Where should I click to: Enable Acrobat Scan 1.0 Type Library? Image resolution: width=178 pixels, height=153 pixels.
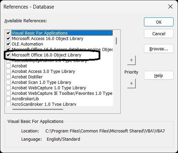click(8, 82)
